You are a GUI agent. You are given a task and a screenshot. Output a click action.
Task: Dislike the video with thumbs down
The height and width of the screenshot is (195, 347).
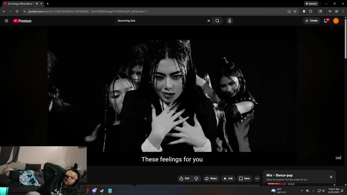pyautogui.click(x=196, y=178)
